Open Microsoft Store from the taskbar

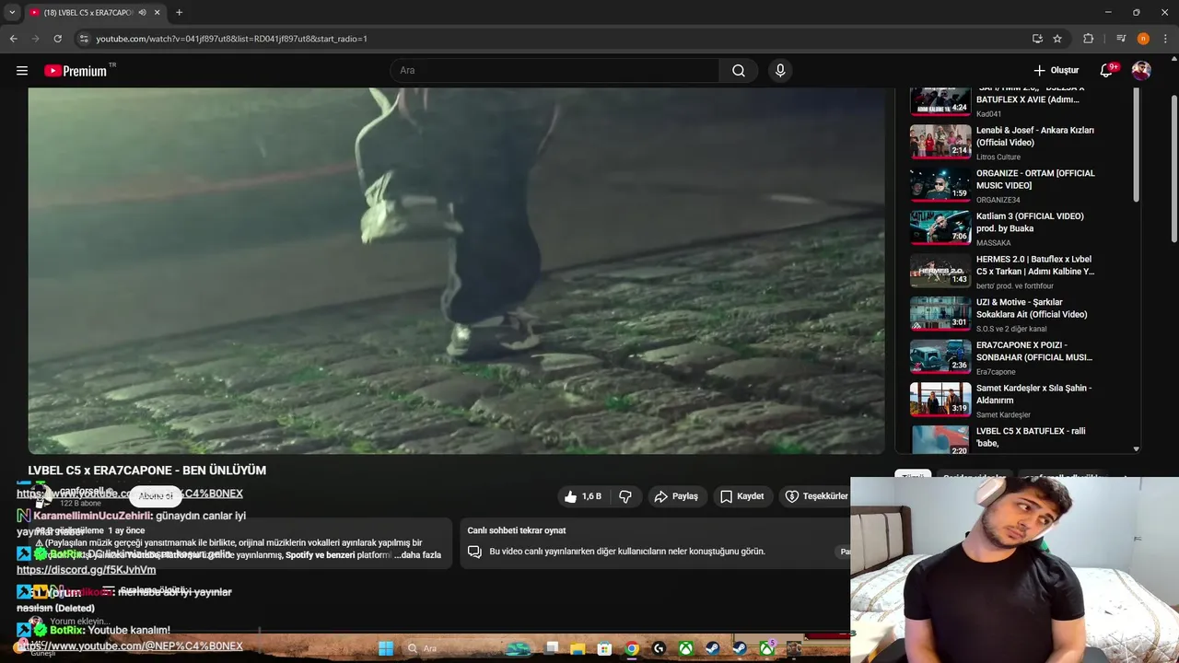click(604, 648)
